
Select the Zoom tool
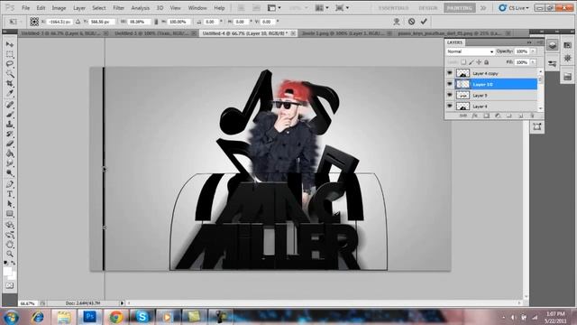tap(10, 254)
